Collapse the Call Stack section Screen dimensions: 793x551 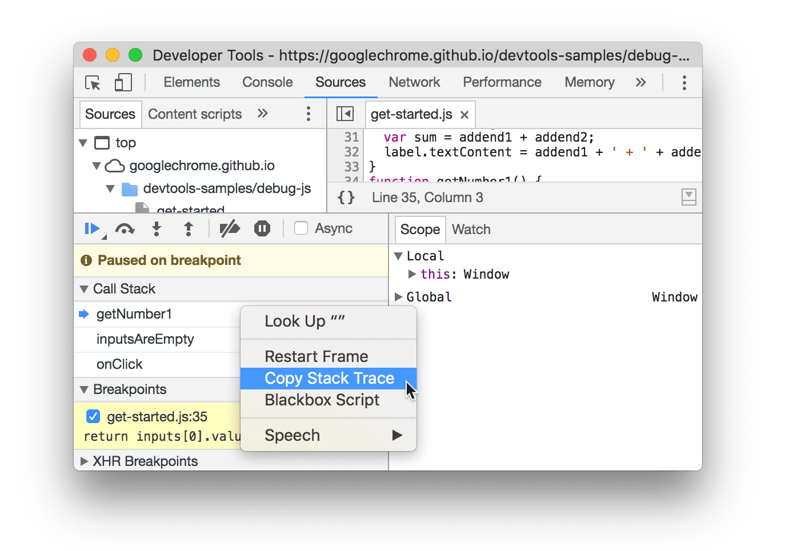[x=83, y=289]
